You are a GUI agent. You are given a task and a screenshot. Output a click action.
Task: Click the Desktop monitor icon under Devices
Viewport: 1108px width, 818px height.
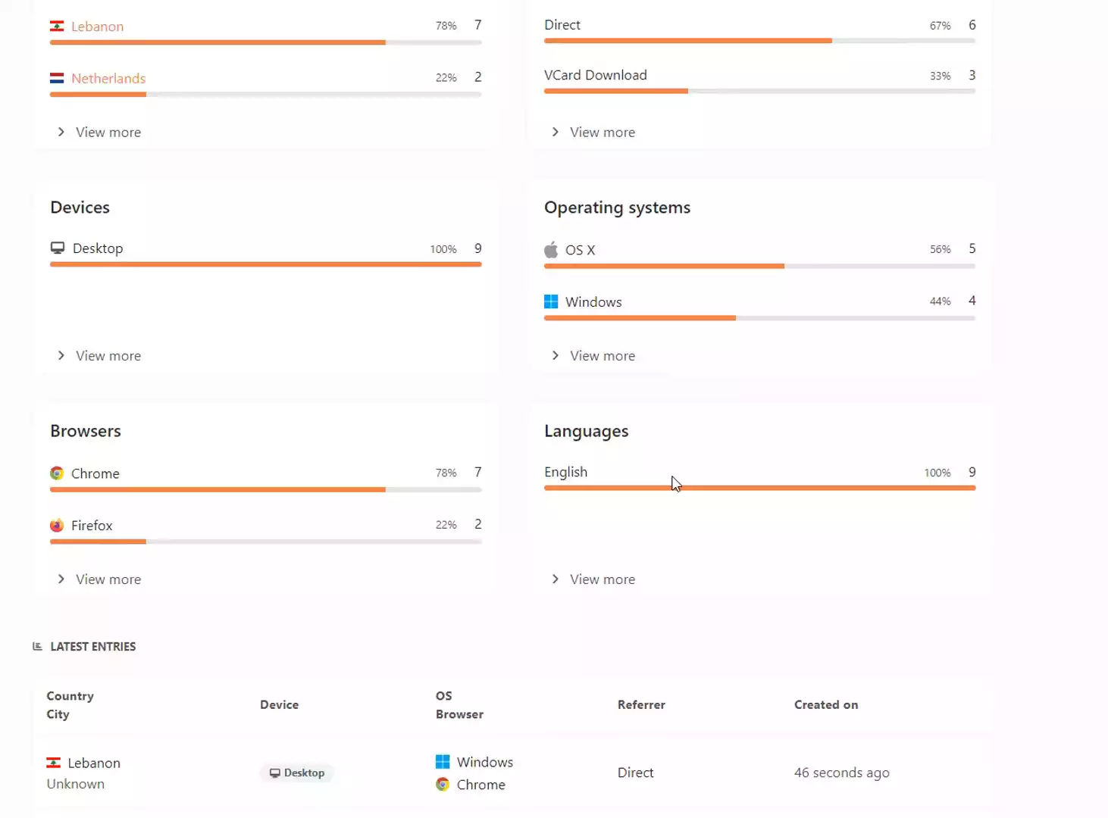click(x=58, y=248)
